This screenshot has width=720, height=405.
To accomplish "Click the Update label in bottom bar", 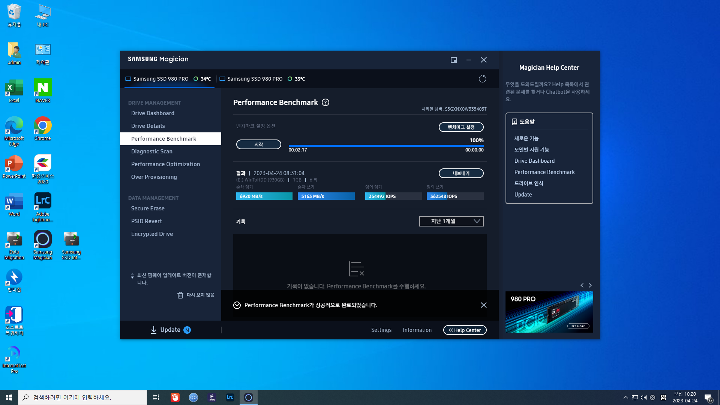I will (170, 330).
